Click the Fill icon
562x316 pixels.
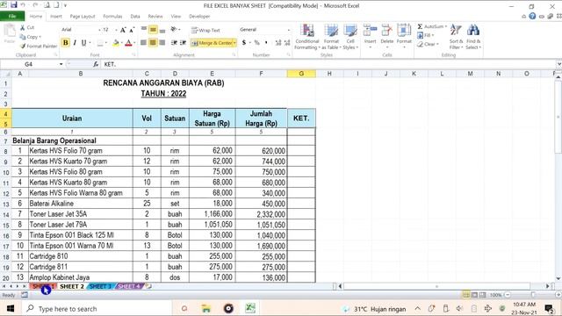click(x=420, y=35)
